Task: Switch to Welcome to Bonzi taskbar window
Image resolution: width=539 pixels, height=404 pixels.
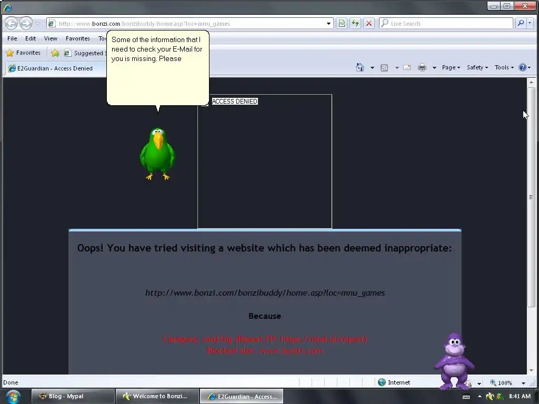Action: (x=157, y=396)
